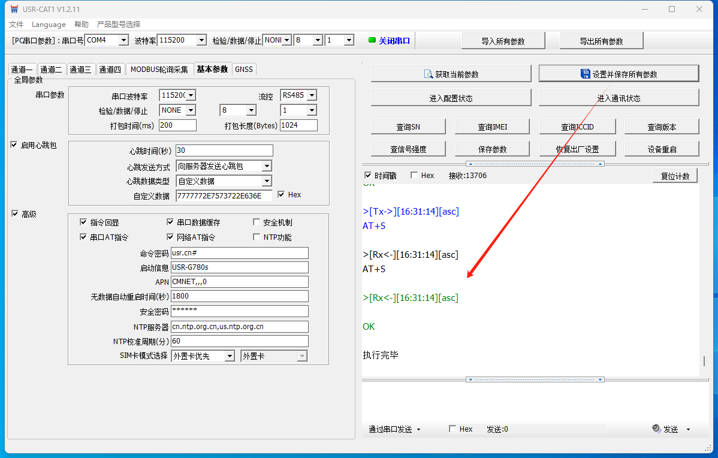Screen dimensions: 718x458
Task: Maximize the USR-CAT1 window
Action: point(672,9)
